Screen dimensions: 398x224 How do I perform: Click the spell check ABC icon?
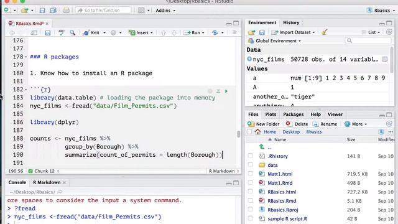[61, 32]
